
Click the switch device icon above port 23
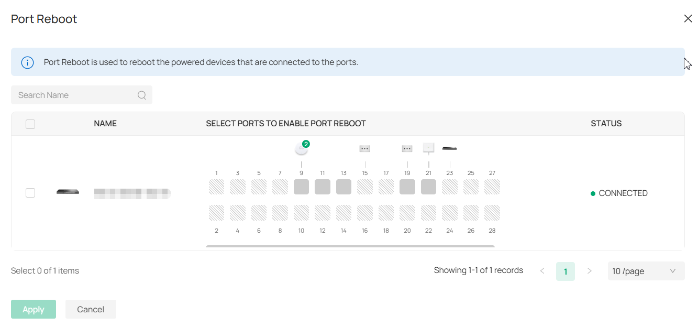pos(449,148)
